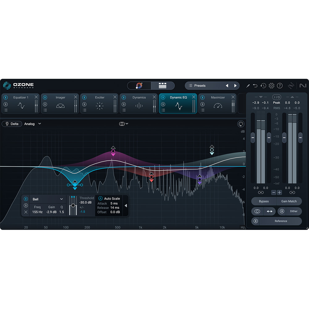
Task: Toggle Dynamic EQ module power
Action: pyautogui.click(x=163, y=97)
